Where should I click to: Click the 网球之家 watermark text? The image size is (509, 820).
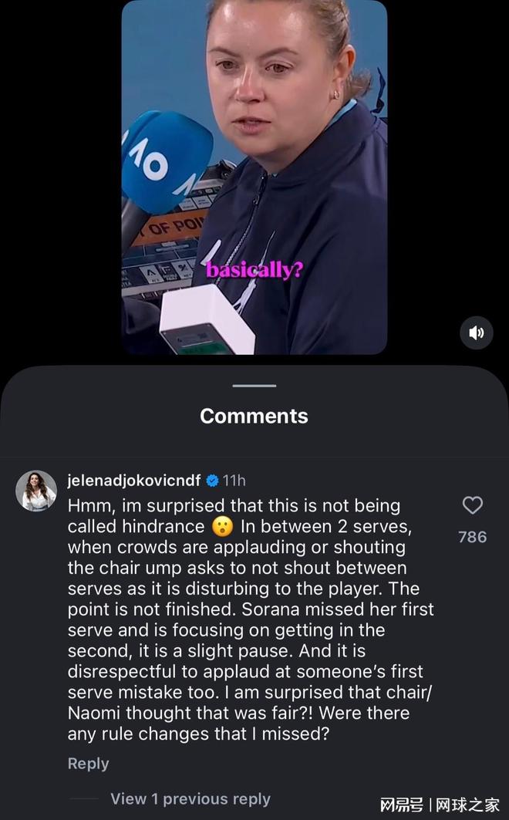[x=467, y=805]
